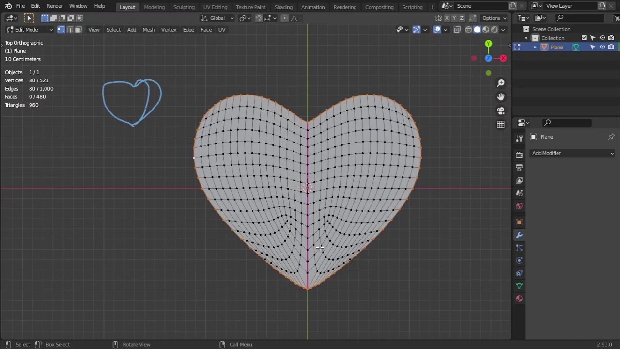Open the Render menu
Viewport: 620px width, 349px height.
click(54, 6)
